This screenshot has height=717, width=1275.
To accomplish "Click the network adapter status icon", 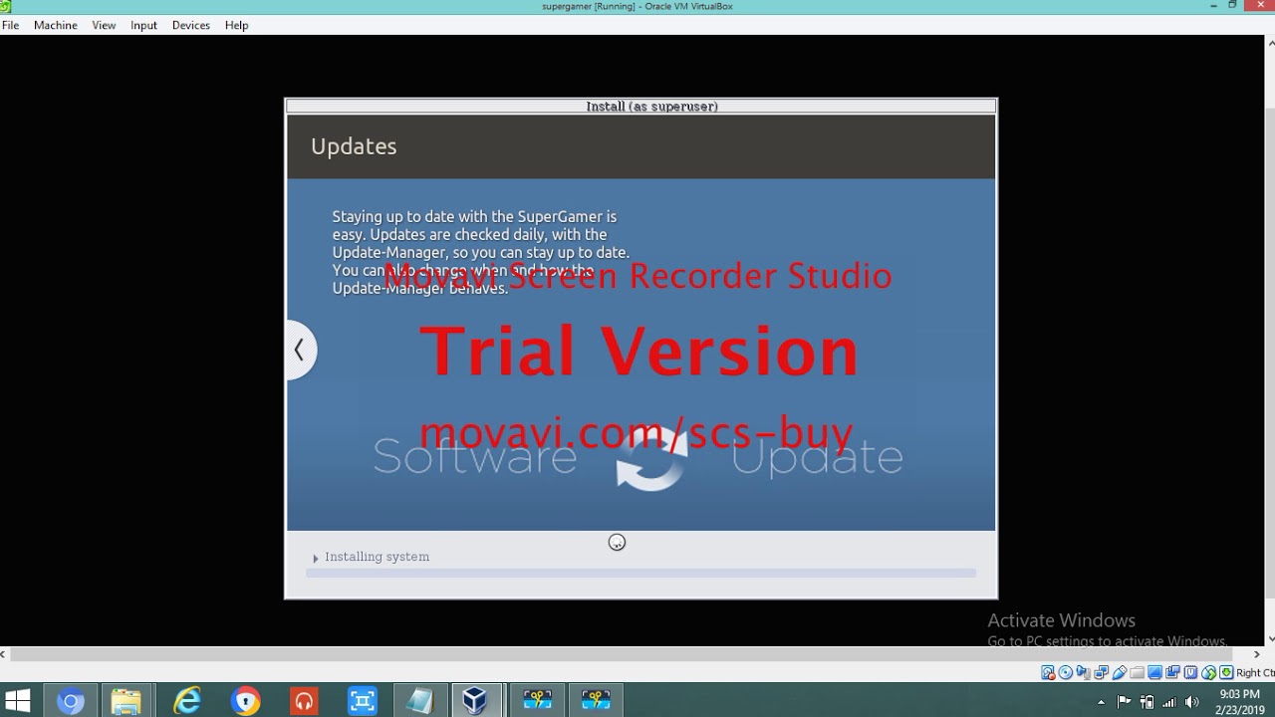I will tap(1102, 672).
